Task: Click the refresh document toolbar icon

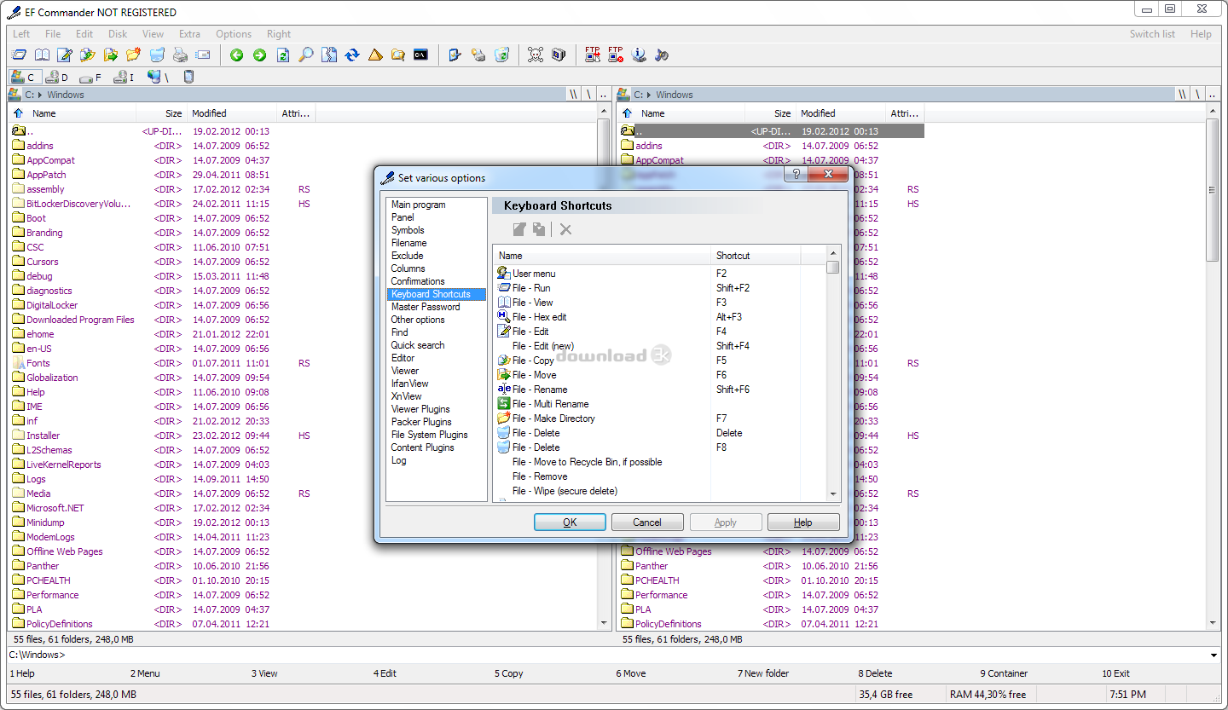Action: coord(282,55)
